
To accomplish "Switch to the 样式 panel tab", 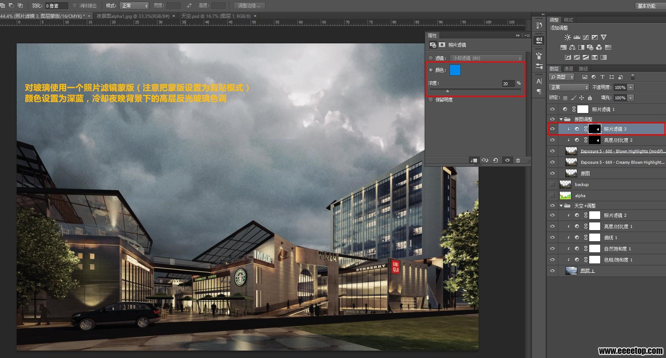I will (568, 20).
